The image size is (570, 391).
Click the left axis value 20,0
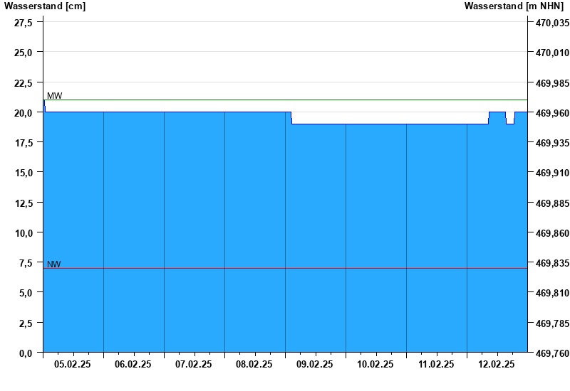[x=24, y=113]
